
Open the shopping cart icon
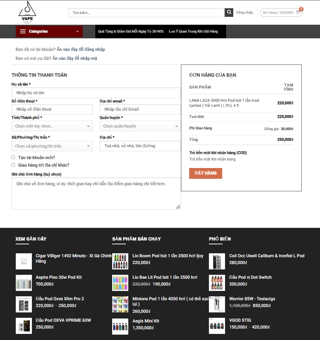coord(298,12)
